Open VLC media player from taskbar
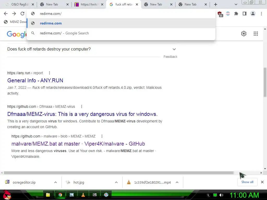Screen dimensions: 267x200 click(x=83, y=195)
